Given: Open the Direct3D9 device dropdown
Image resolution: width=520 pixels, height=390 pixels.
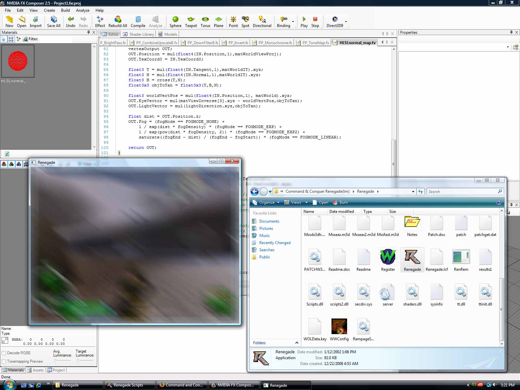Looking at the screenshot, I should pos(346,22).
